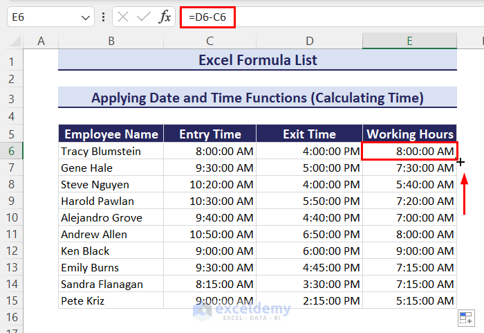Click Gene Hale's exit time 5:00:00 PM
This screenshot has width=484, height=333.
(x=309, y=168)
